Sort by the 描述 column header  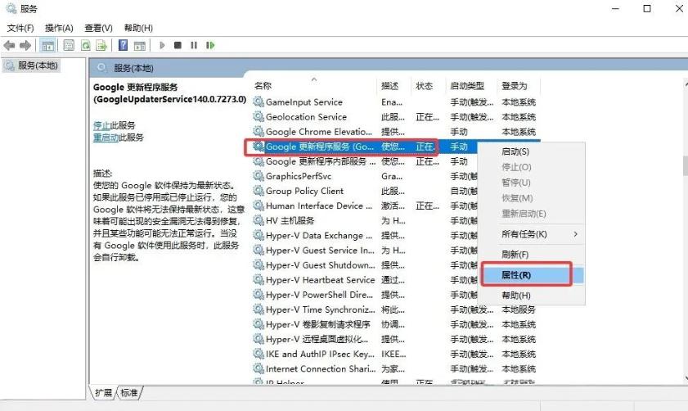[x=393, y=86]
